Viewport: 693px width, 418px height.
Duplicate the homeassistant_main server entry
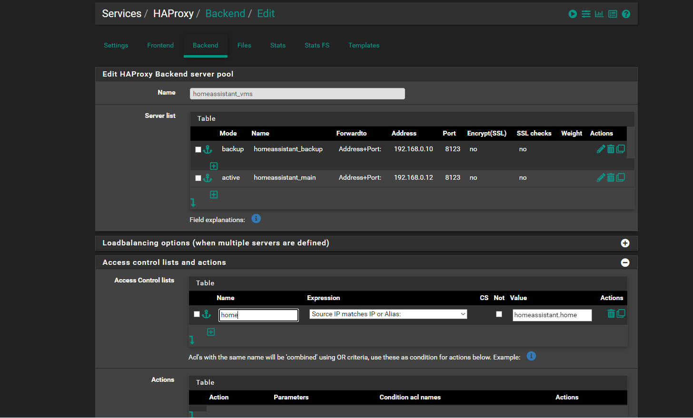pos(621,178)
